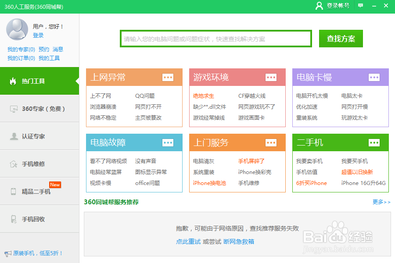Image resolution: width=395 pixels, height=263 pixels.
Task: Select 手机屏碎了 item
Action: pyautogui.click(x=251, y=161)
